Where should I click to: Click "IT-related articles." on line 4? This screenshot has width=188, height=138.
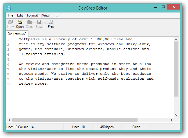click(x=42, y=54)
